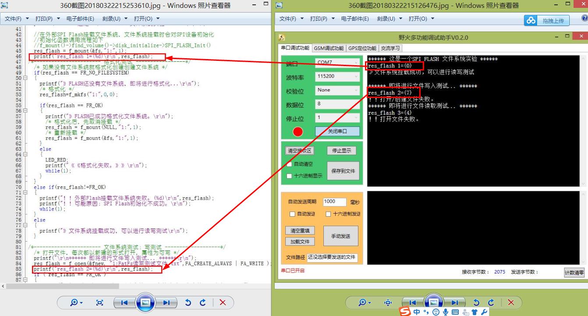This screenshot has height=316, width=588.
Task: Click the next image arrow in right photo viewer
Action: pos(455,302)
